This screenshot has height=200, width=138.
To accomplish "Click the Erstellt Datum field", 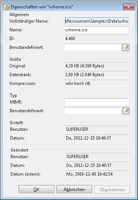I will pyautogui.click(x=97, y=138).
